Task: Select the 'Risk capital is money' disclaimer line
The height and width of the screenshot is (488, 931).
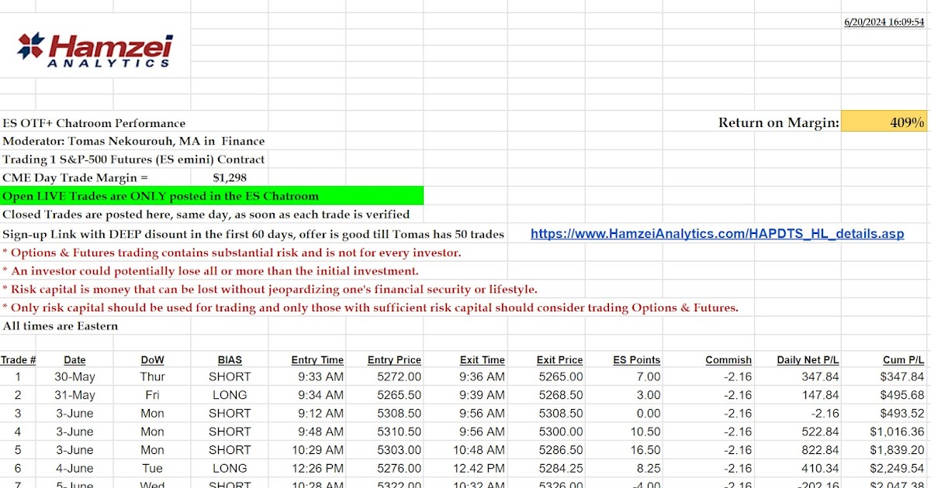Action: (x=269, y=289)
